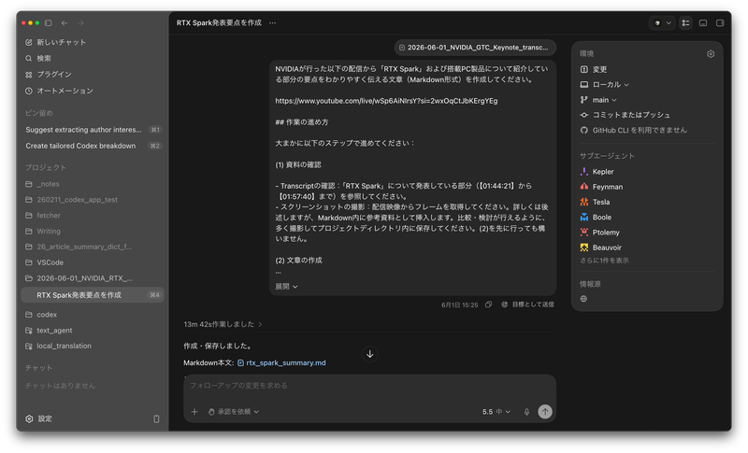Toggle the sidebar panel icon
The height and width of the screenshot is (453, 748).
[x=49, y=22]
